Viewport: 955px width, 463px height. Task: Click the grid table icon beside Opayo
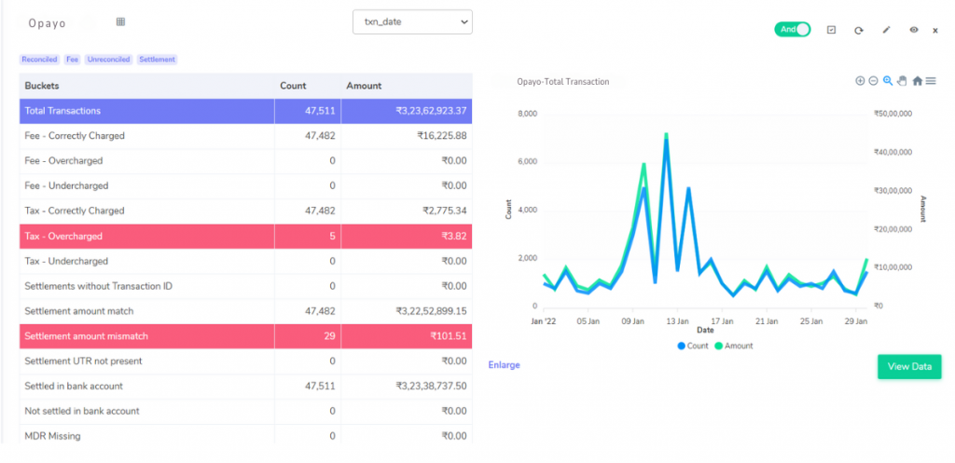pyautogui.click(x=120, y=22)
